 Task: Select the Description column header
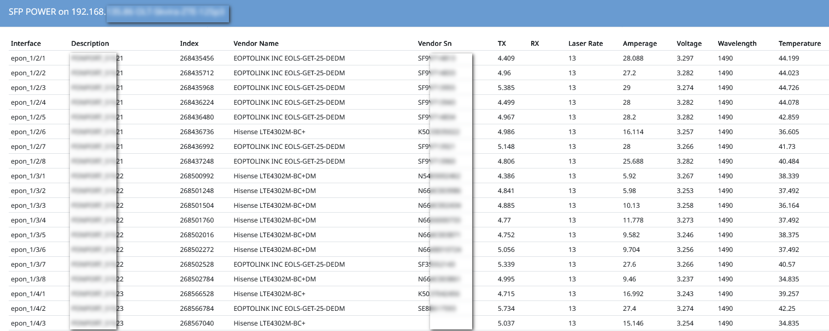tap(90, 44)
